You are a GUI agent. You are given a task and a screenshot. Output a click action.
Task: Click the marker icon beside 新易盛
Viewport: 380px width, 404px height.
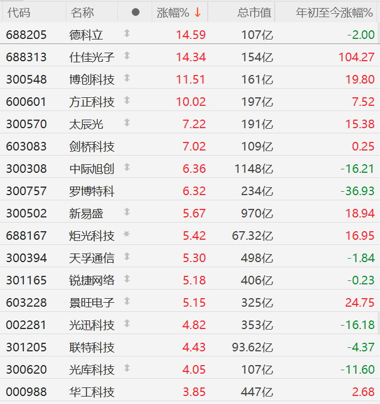coord(126,212)
